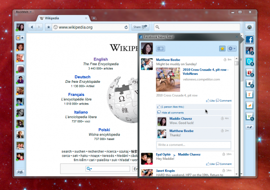Click the velonews.competitor.com text
This screenshot has width=270, height=190.
pos(201,79)
